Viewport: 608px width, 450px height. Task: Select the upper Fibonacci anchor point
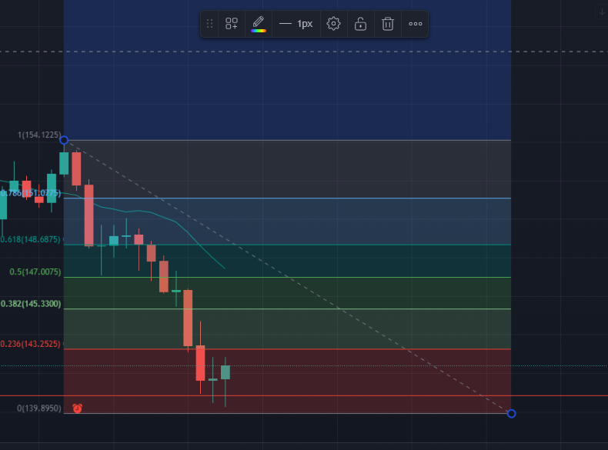coord(64,140)
